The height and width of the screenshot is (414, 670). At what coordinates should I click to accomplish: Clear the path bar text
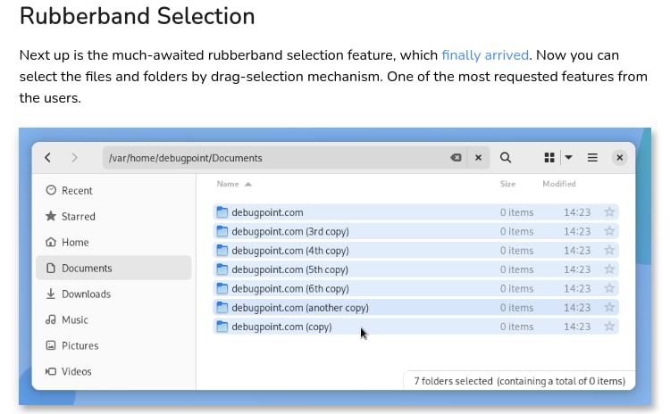(456, 158)
